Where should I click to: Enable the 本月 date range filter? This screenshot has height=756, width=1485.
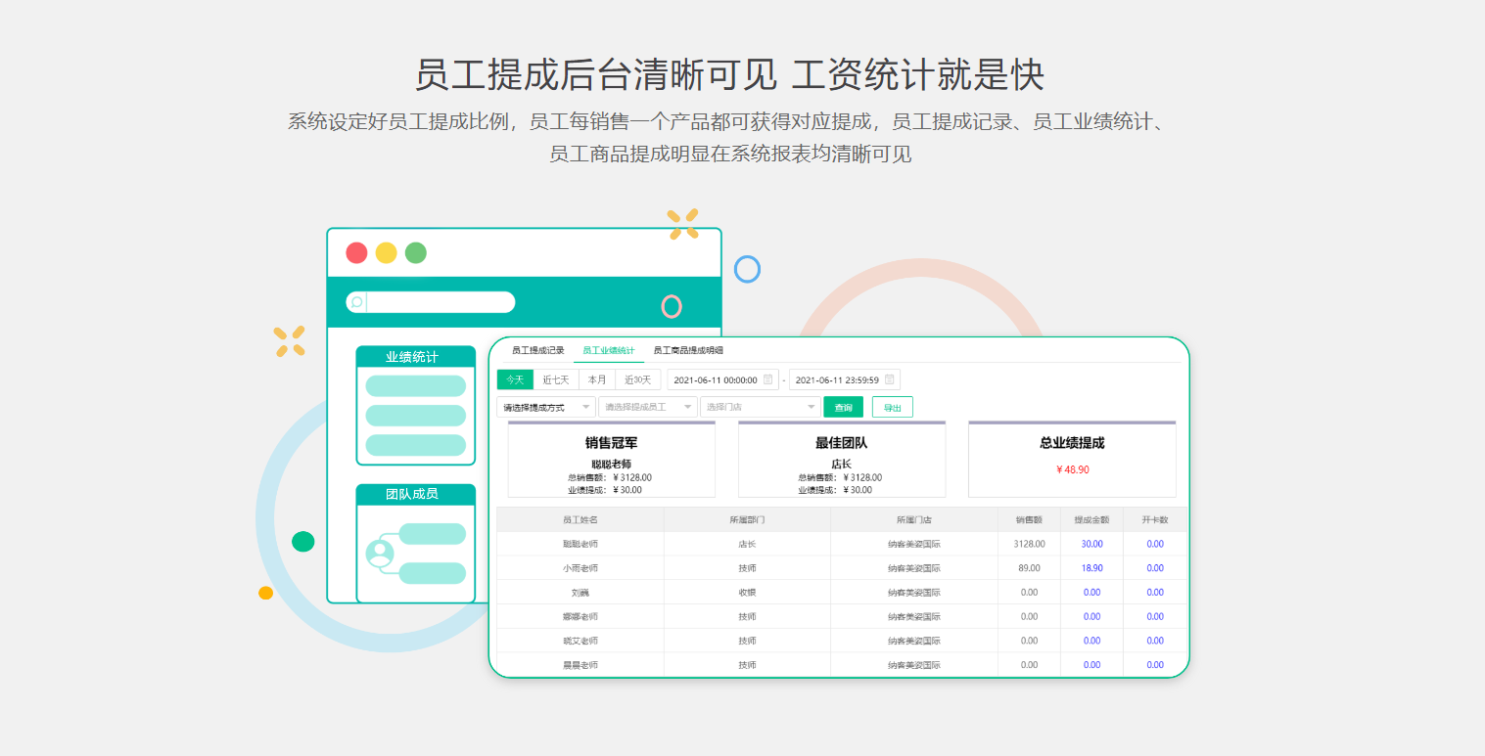[597, 379]
